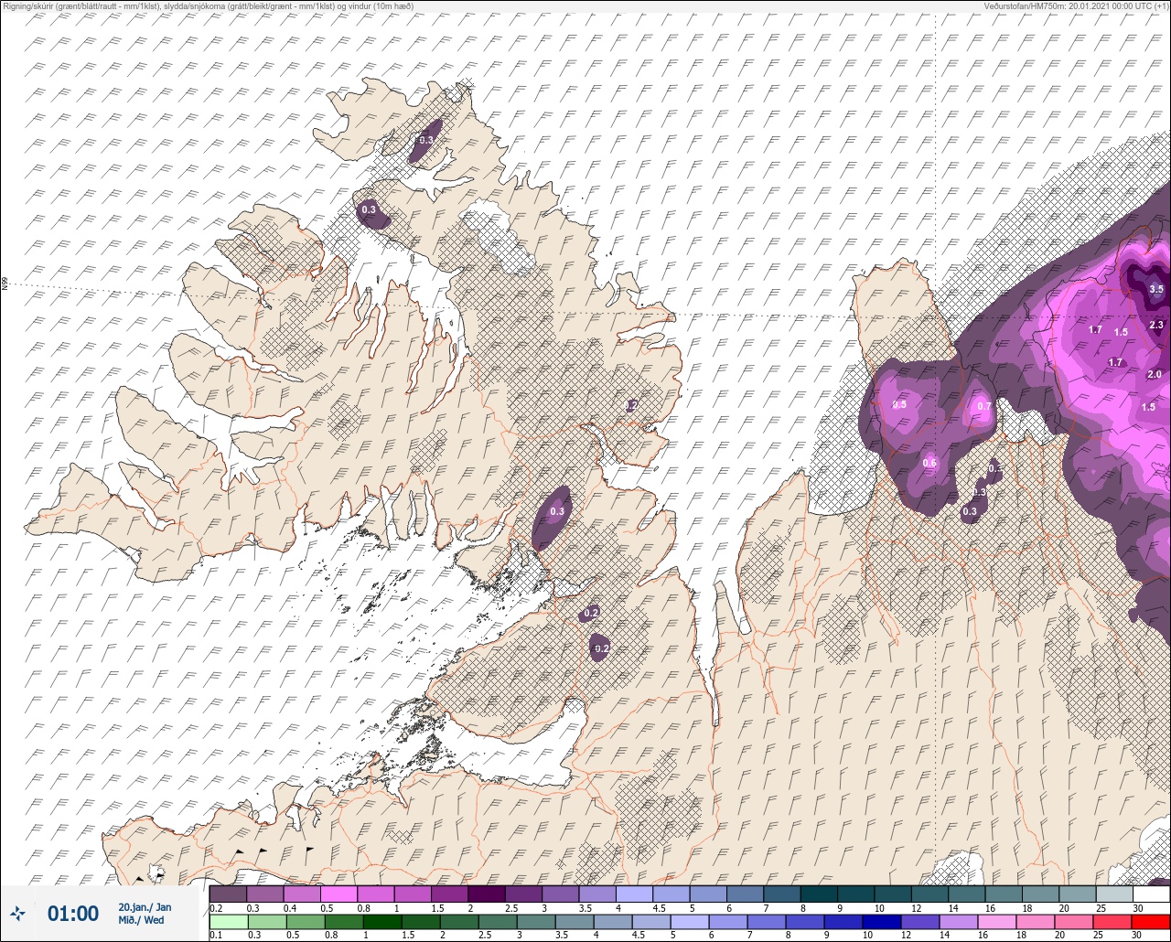
Task: Pick the red swatch after 30 in lower legend
Action: tap(1151, 922)
